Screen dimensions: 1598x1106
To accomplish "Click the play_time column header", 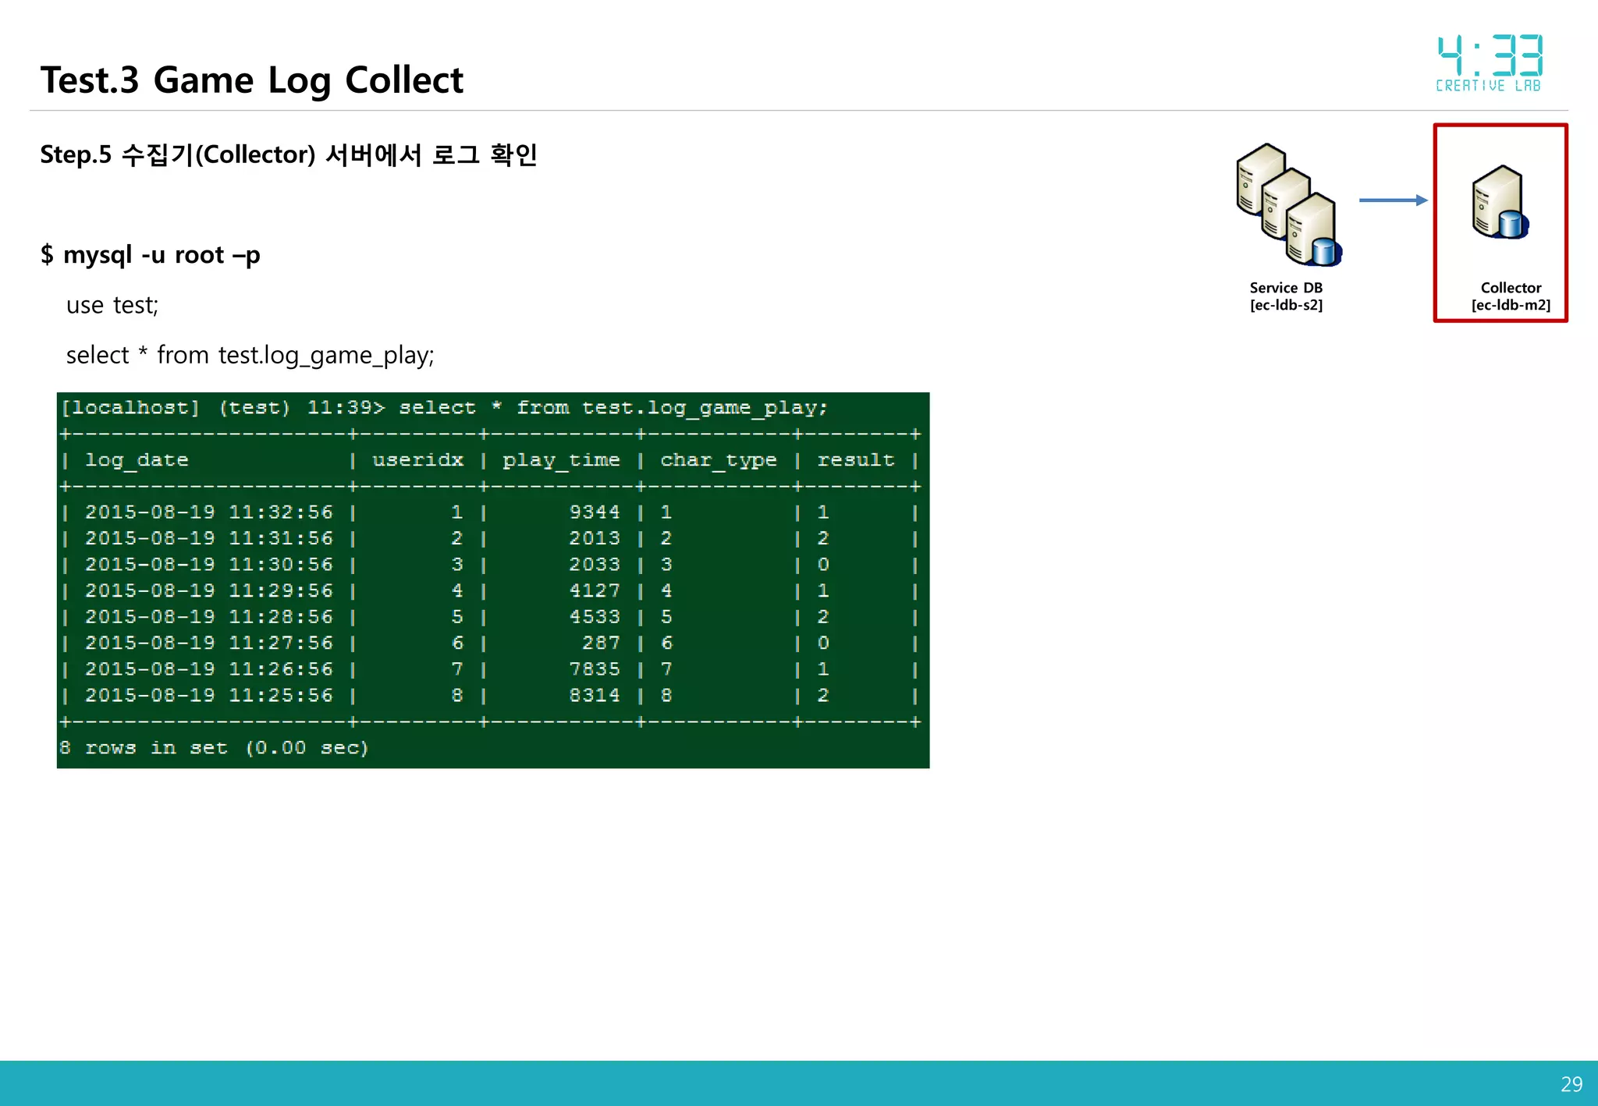I will (560, 460).
